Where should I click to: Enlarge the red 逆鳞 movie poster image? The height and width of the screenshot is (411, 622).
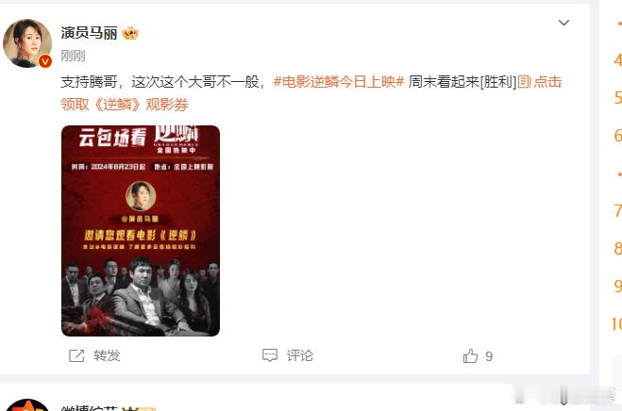point(141,231)
